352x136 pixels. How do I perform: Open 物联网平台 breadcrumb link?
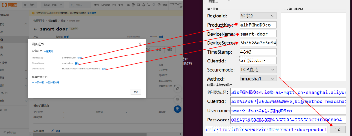click(x=39, y=21)
